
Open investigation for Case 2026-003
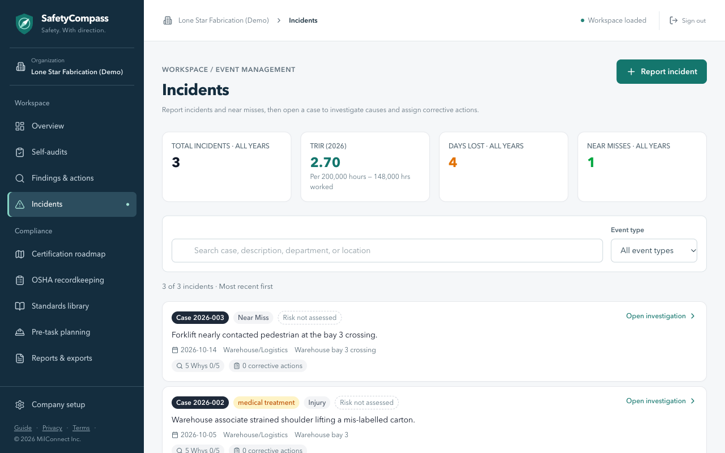click(x=660, y=316)
